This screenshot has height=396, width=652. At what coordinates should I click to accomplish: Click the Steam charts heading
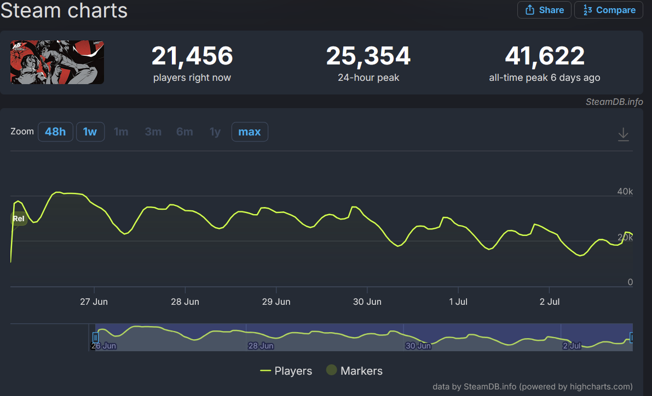[64, 10]
